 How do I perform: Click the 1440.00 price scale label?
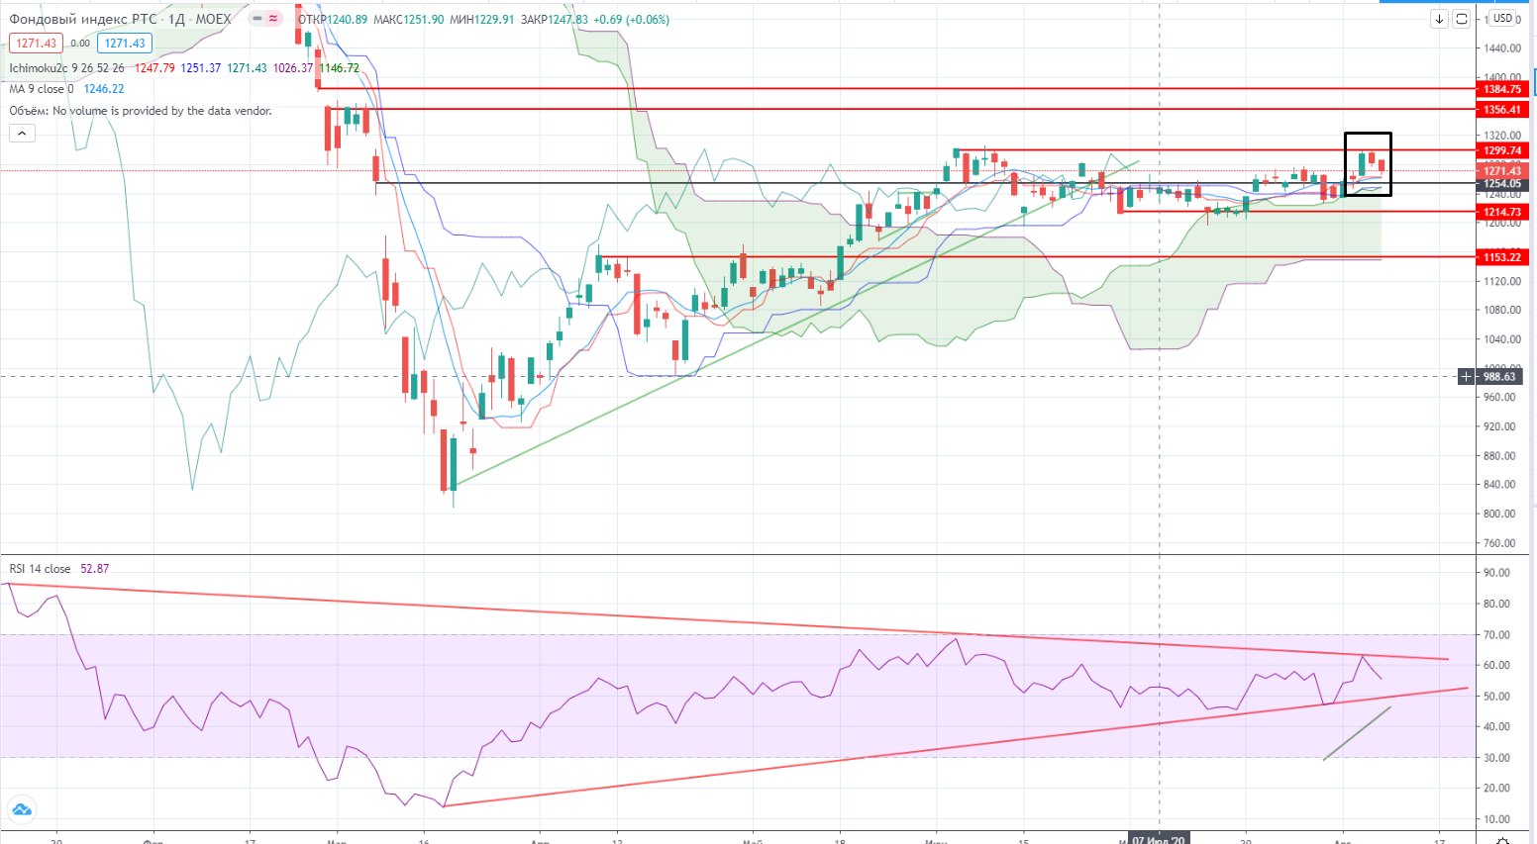(1501, 48)
